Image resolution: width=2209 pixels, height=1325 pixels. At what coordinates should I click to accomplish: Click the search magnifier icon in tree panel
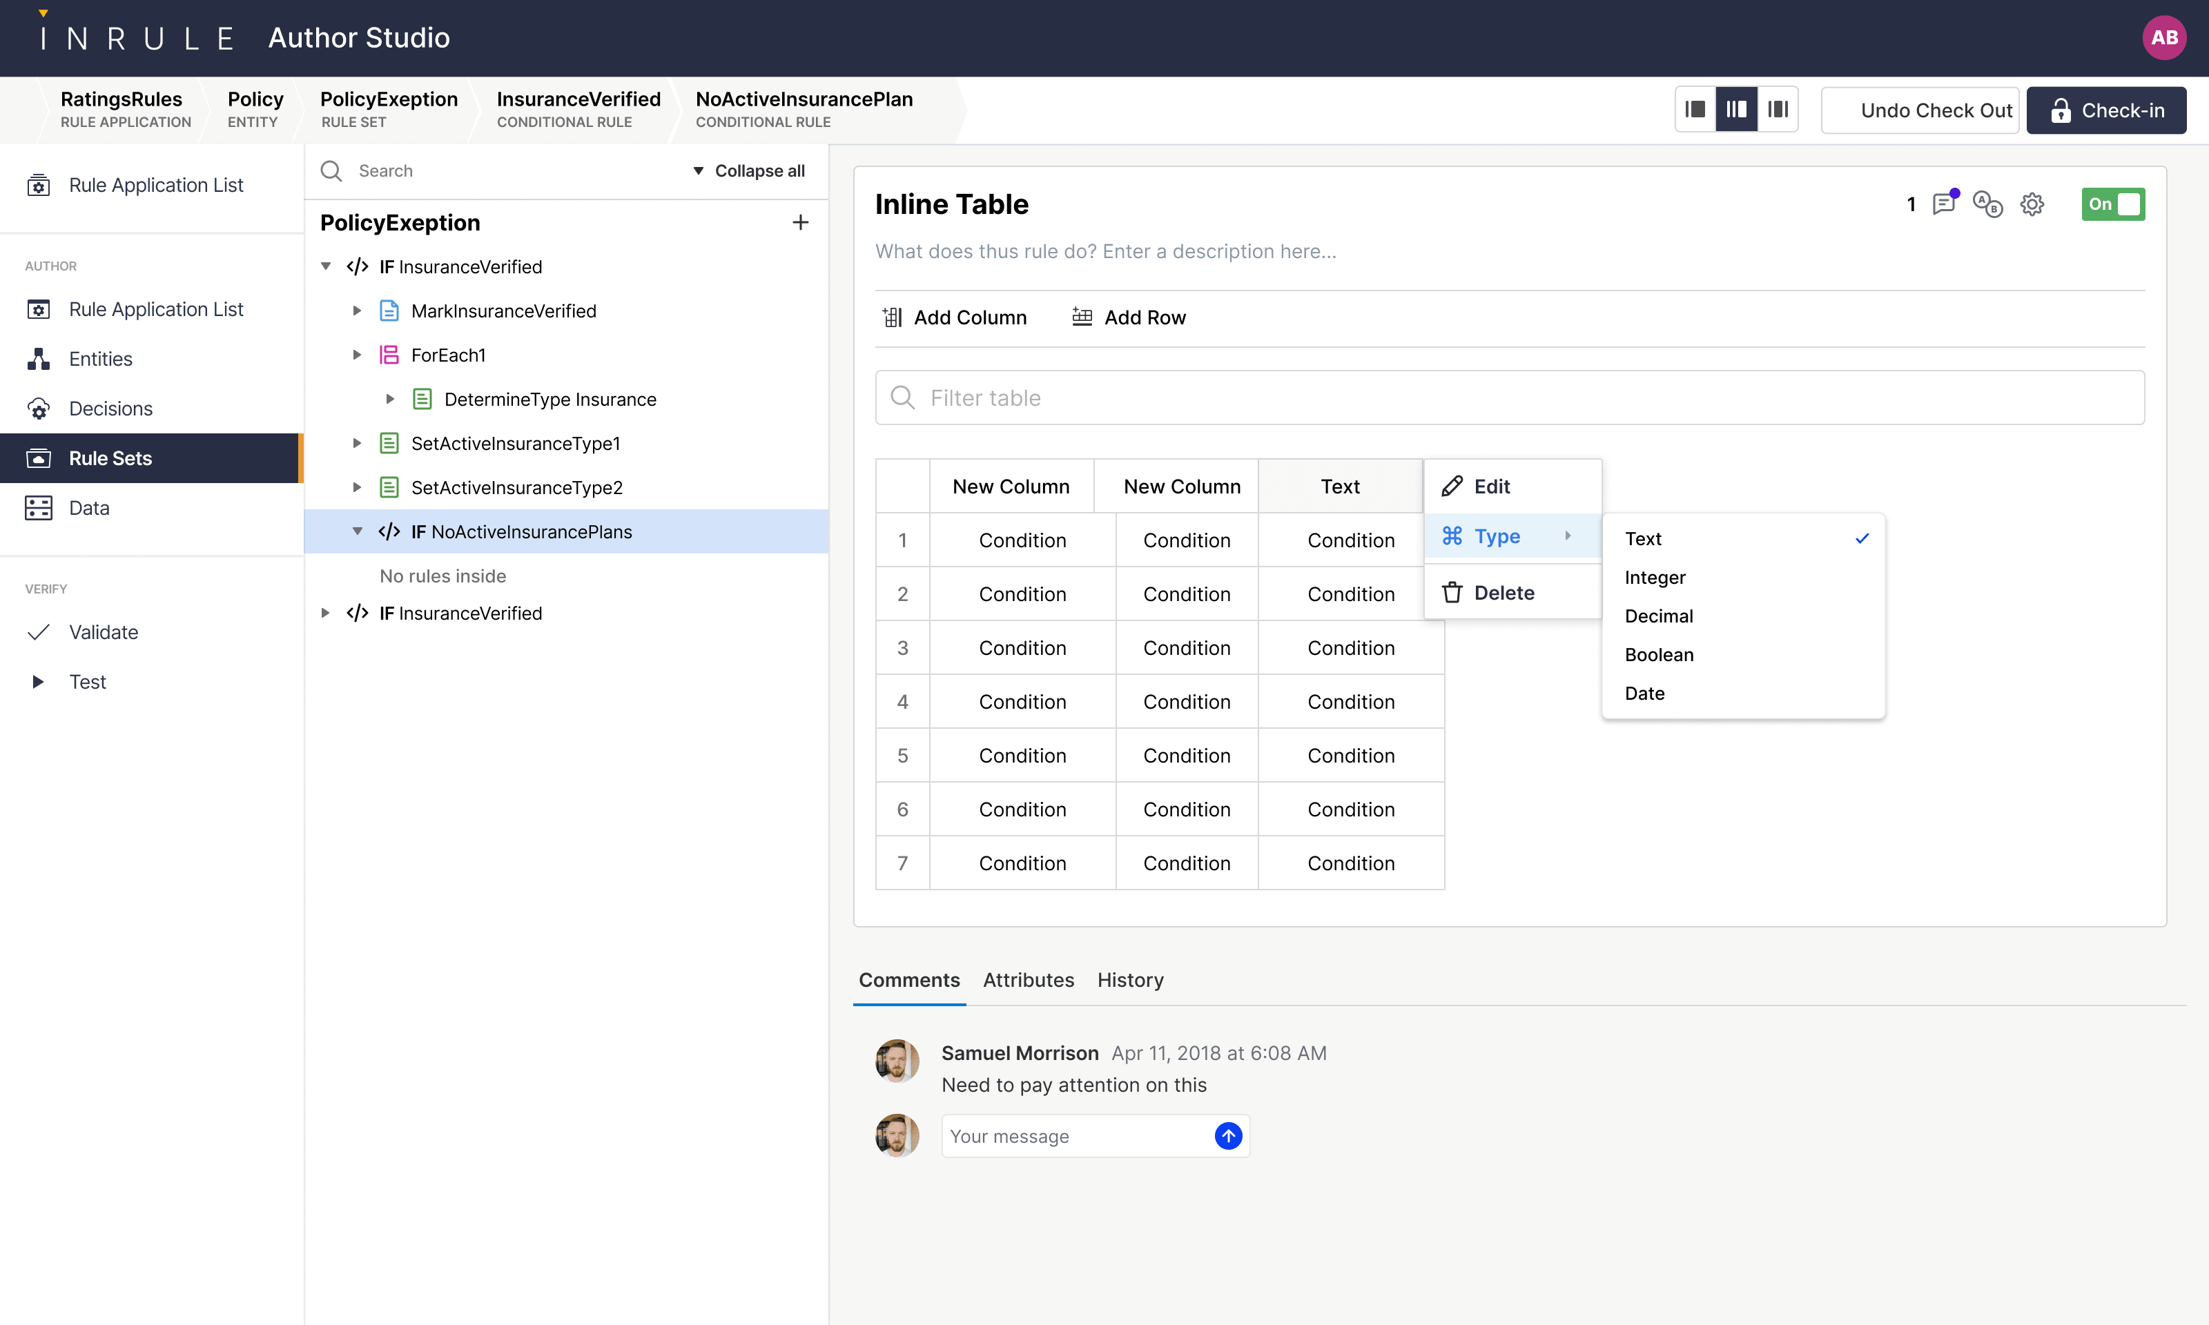coord(331,170)
